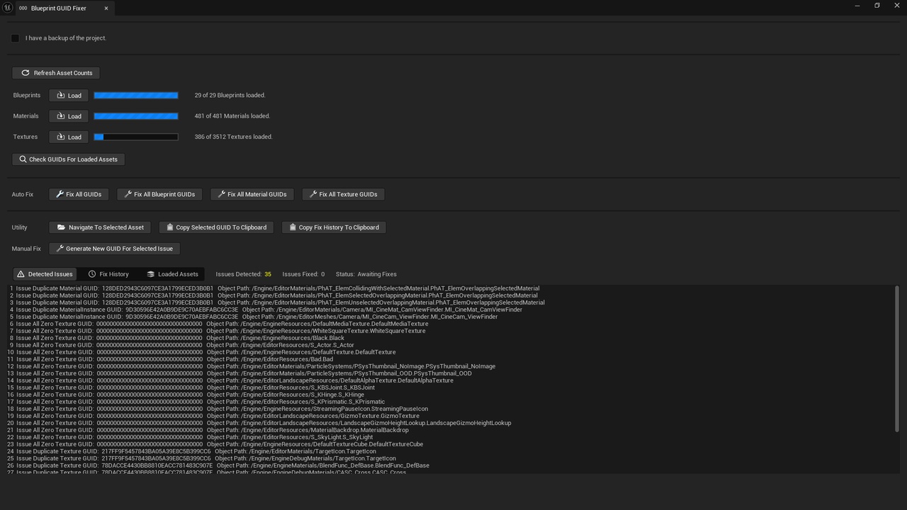The image size is (907, 510).
Task: Click the stack icon on Loaded Assets
Action: click(150, 274)
